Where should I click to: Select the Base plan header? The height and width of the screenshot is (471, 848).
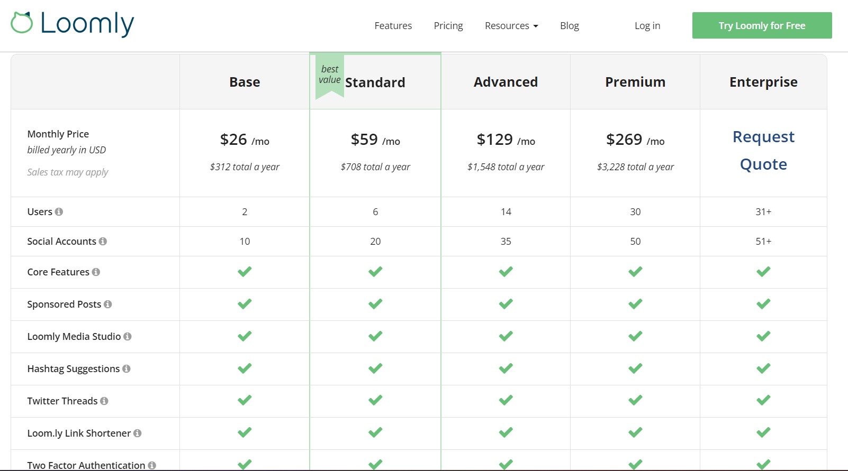[x=245, y=82]
